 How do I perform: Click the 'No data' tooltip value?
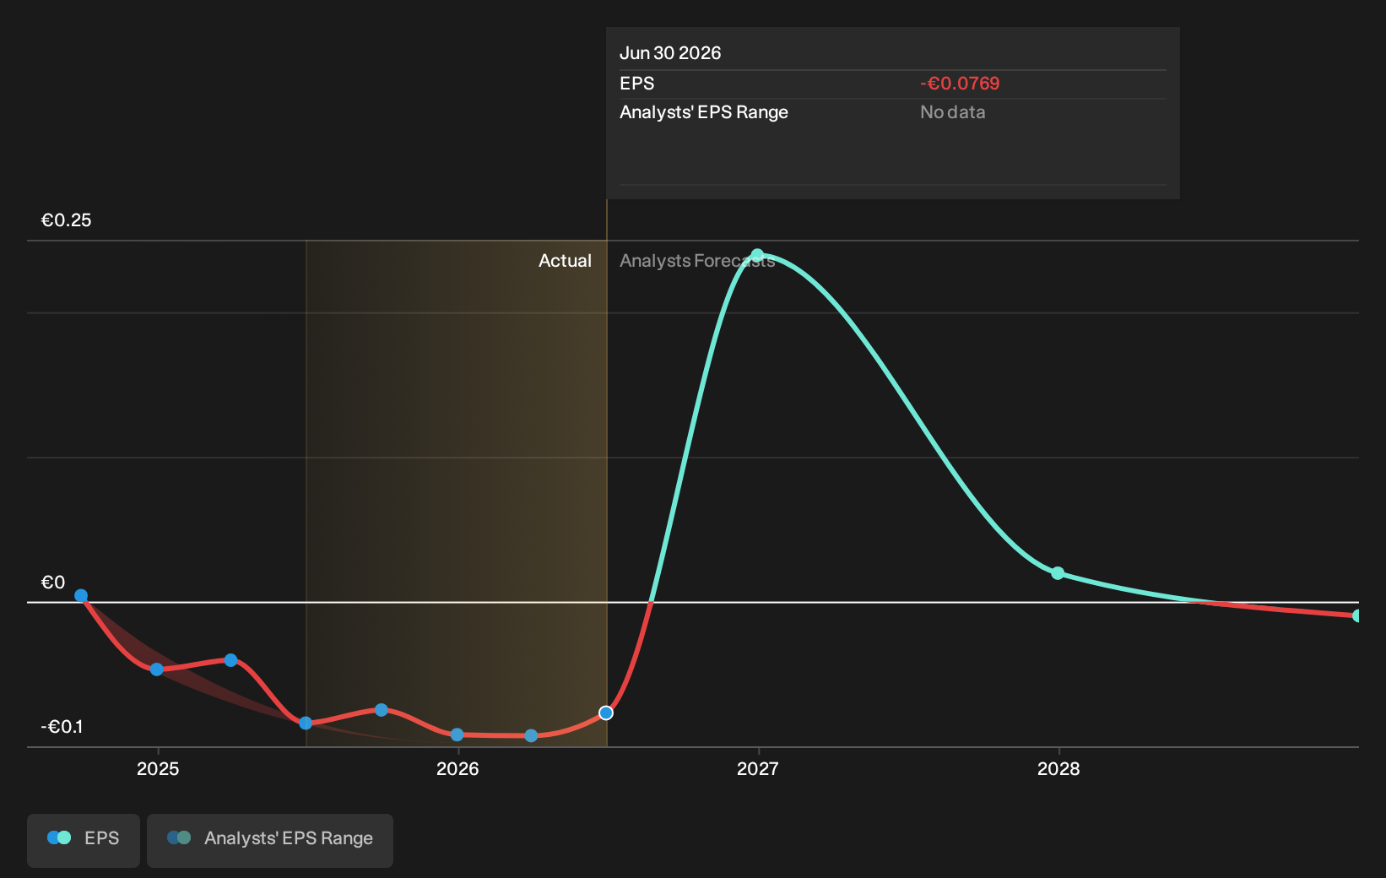point(952,112)
